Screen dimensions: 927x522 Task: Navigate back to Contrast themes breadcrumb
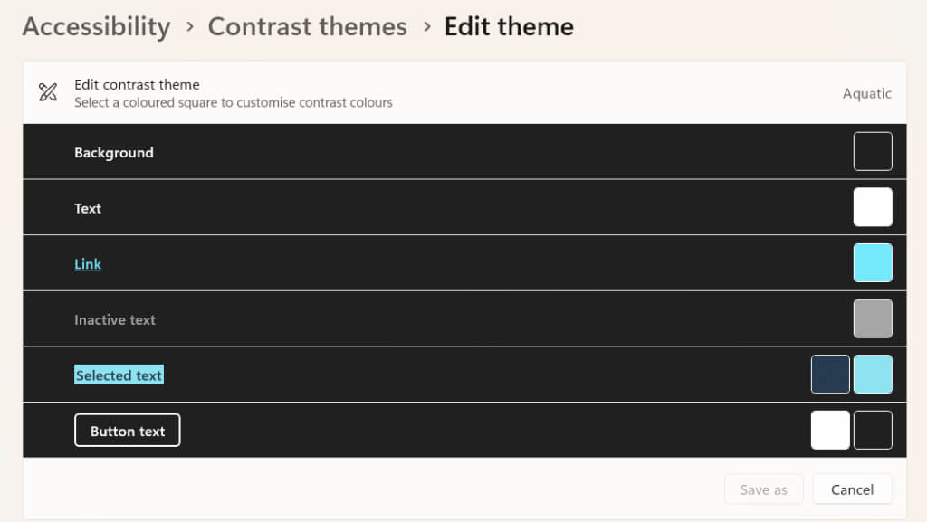pos(307,27)
